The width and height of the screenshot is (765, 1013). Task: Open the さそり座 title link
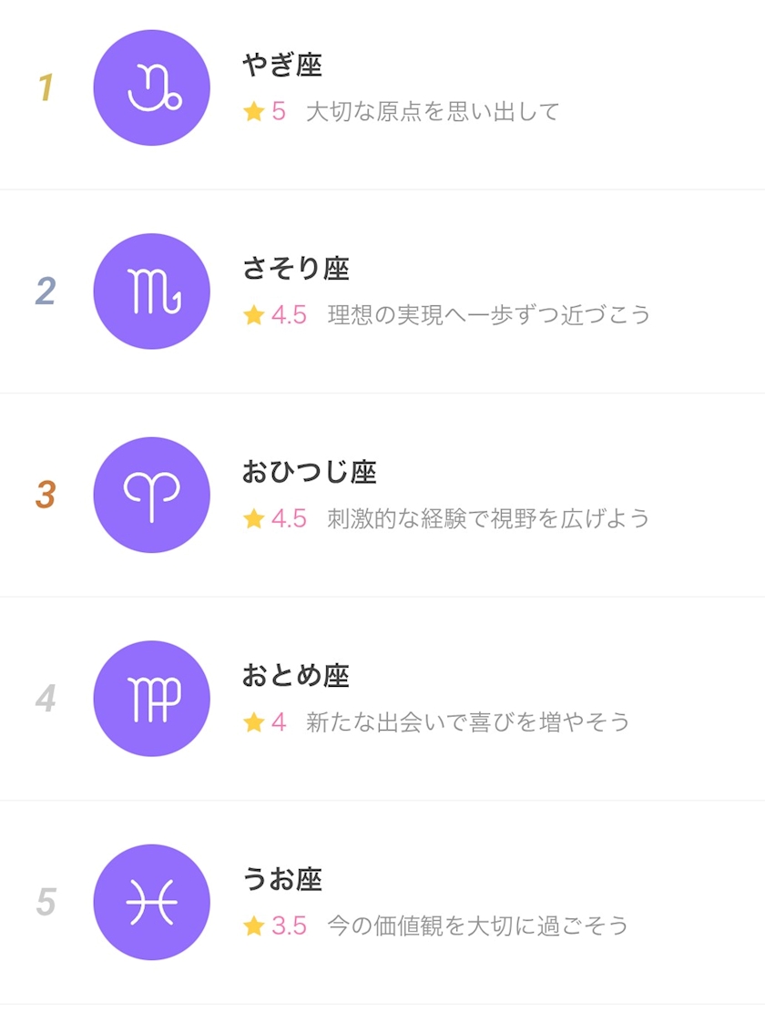(x=296, y=269)
